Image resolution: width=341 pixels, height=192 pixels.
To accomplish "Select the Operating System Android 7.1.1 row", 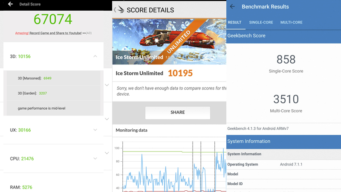I will click(283, 164).
